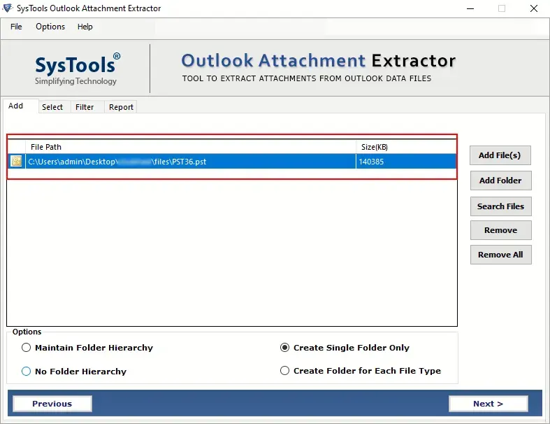Minimize the application window
This screenshot has width=550, height=424.
[470, 8]
